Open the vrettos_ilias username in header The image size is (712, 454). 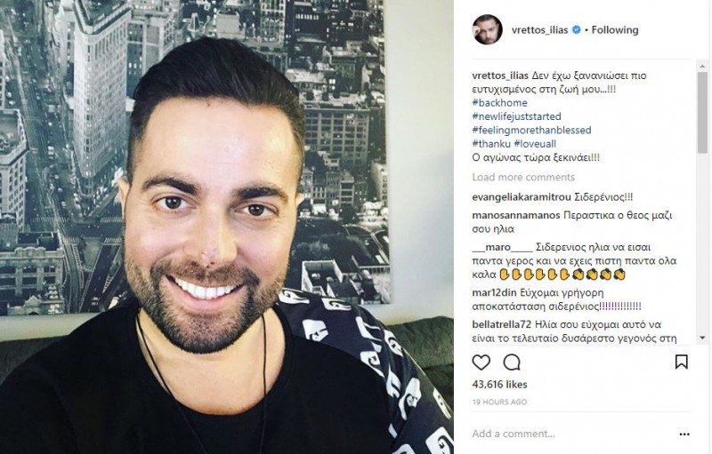[x=539, y=30]
